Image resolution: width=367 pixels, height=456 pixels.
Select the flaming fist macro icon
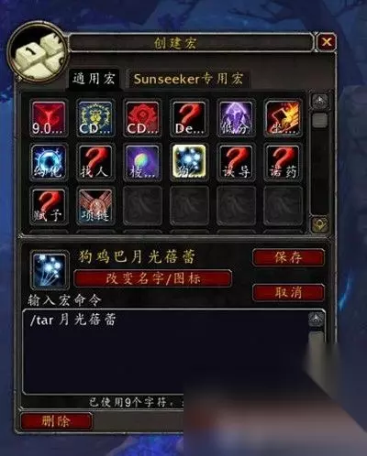coord(283,118)
